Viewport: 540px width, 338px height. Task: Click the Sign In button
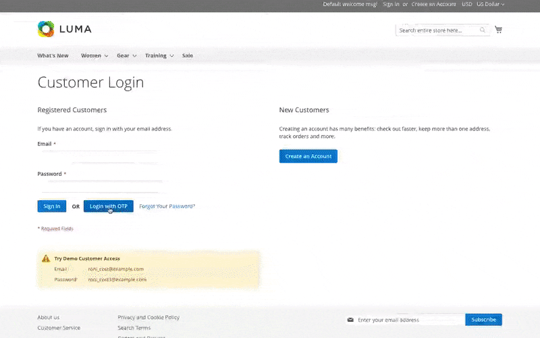coord(52,206)
